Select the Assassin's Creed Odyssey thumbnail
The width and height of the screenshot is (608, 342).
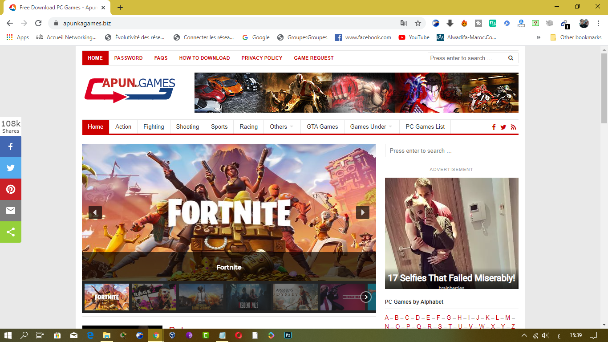click(296, 297)
